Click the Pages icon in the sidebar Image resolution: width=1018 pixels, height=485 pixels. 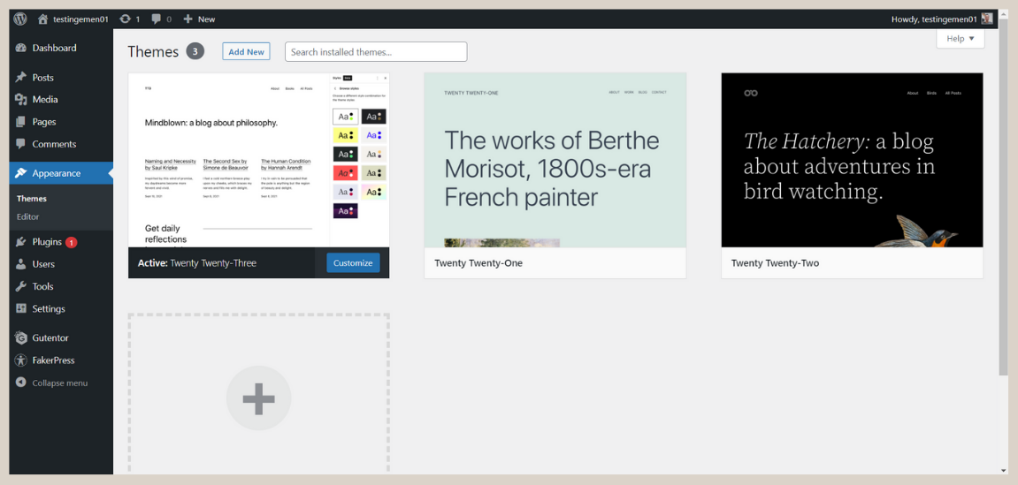[20, 122]
